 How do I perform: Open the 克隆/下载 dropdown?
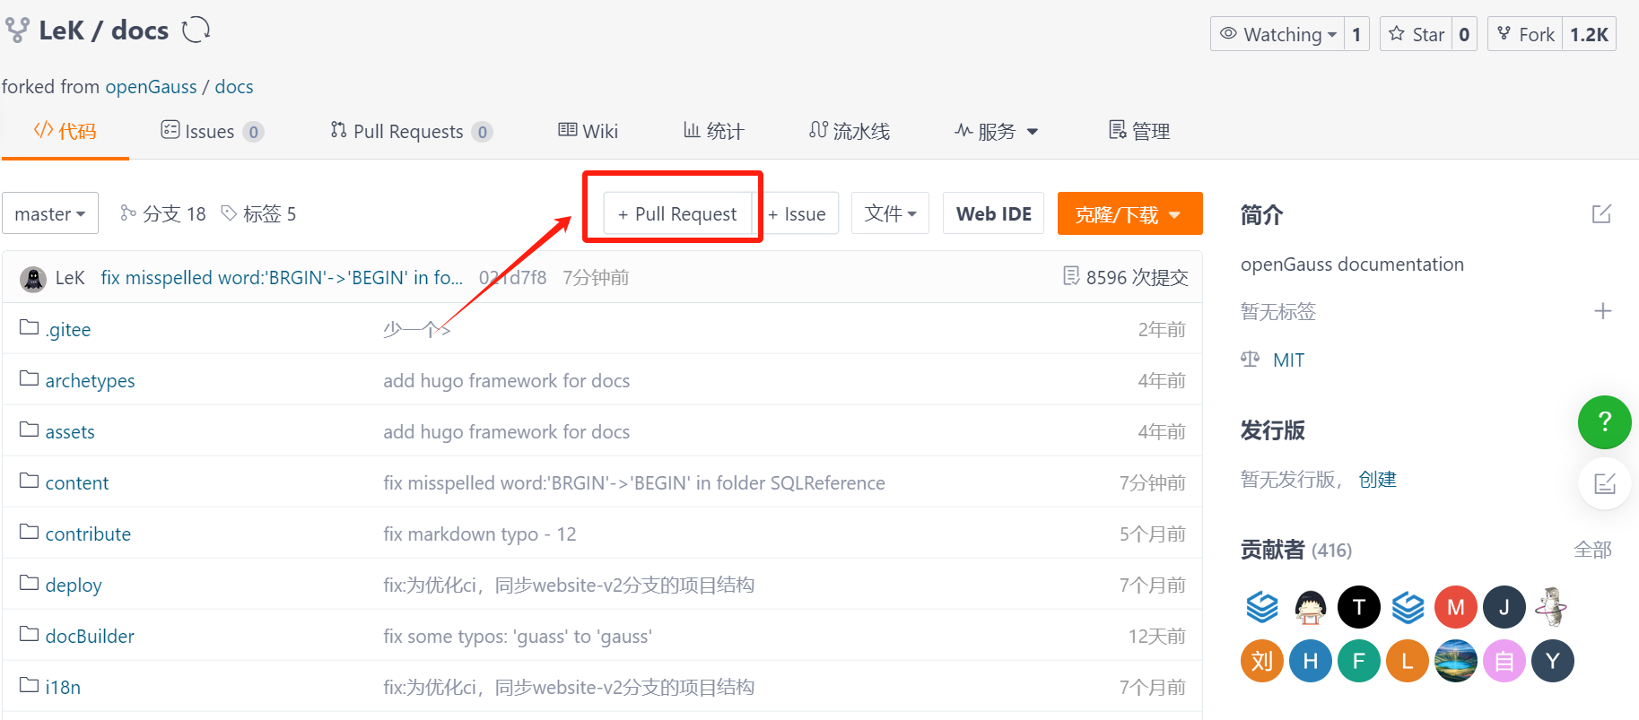pos(1129,214)
